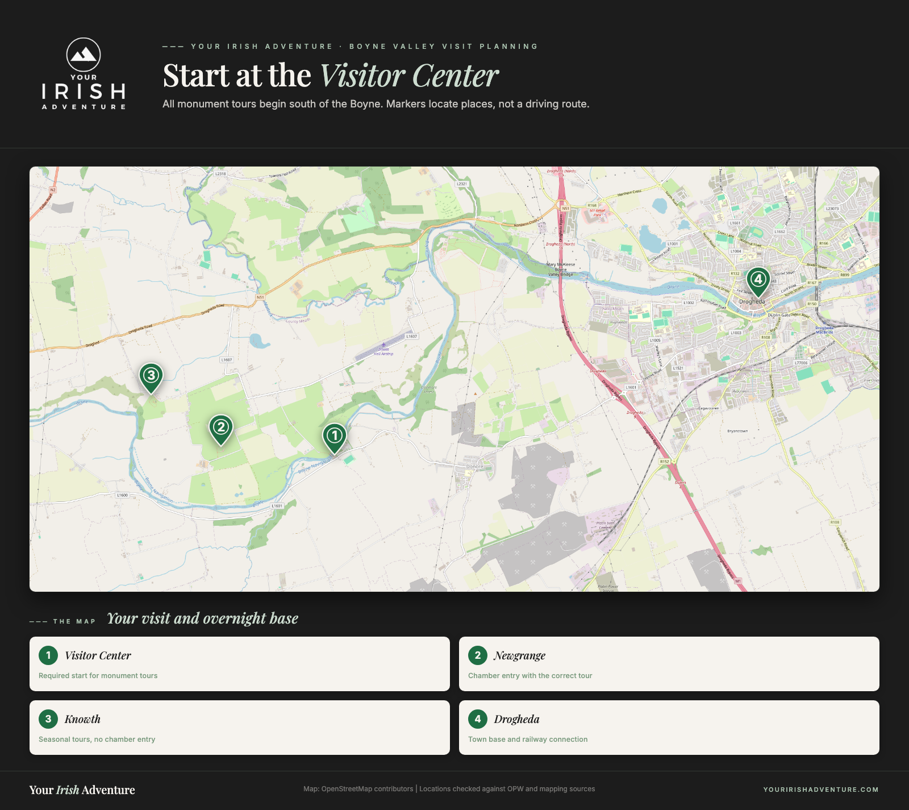Screen dimensions: 909x810
Task: Click the Mary McAleese Boyne Valley Bridge label
Action: pos(561,269)
